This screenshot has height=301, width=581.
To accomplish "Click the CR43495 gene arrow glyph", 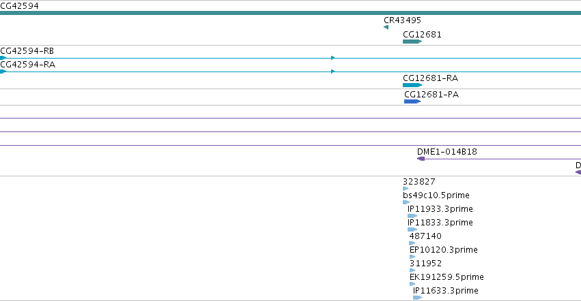I will pos(386,27).
